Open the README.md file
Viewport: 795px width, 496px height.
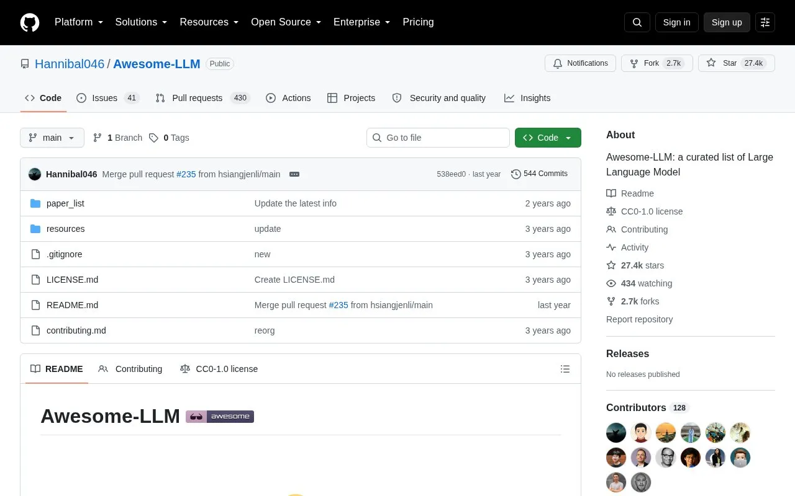click(x=72, y=305)
